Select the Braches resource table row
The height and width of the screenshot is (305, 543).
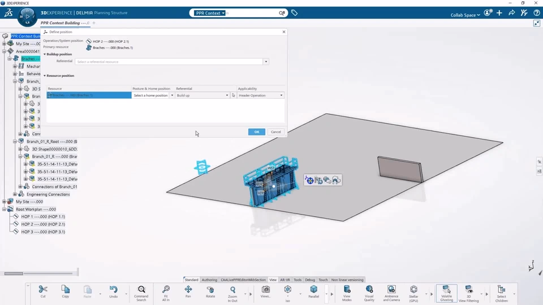(89, 95)
